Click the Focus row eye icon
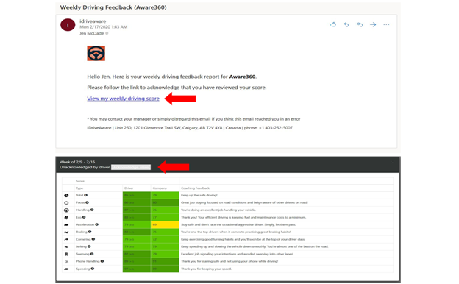The image size is (459, 284). point(66,202)
